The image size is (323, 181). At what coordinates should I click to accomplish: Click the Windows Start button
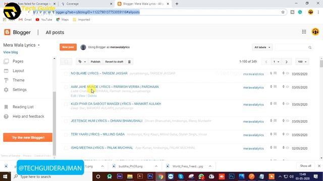pos(5,176)
